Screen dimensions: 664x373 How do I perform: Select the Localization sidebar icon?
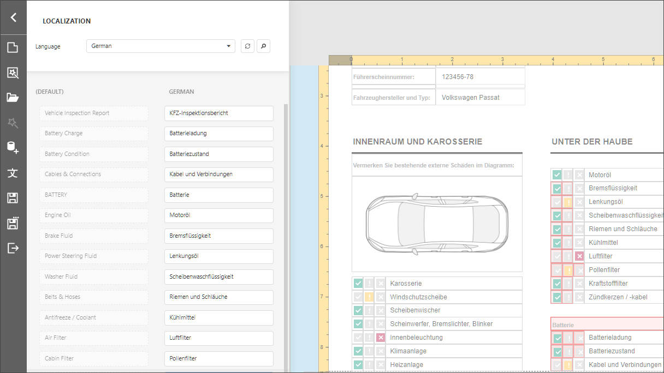tap(13, 173)
